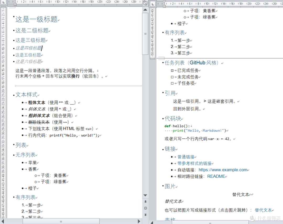Click 子项：绿香蕉 in the right pane

203,17
